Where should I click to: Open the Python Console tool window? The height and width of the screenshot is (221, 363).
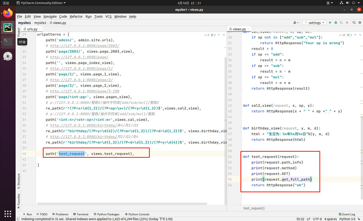(x=137, y=214)
